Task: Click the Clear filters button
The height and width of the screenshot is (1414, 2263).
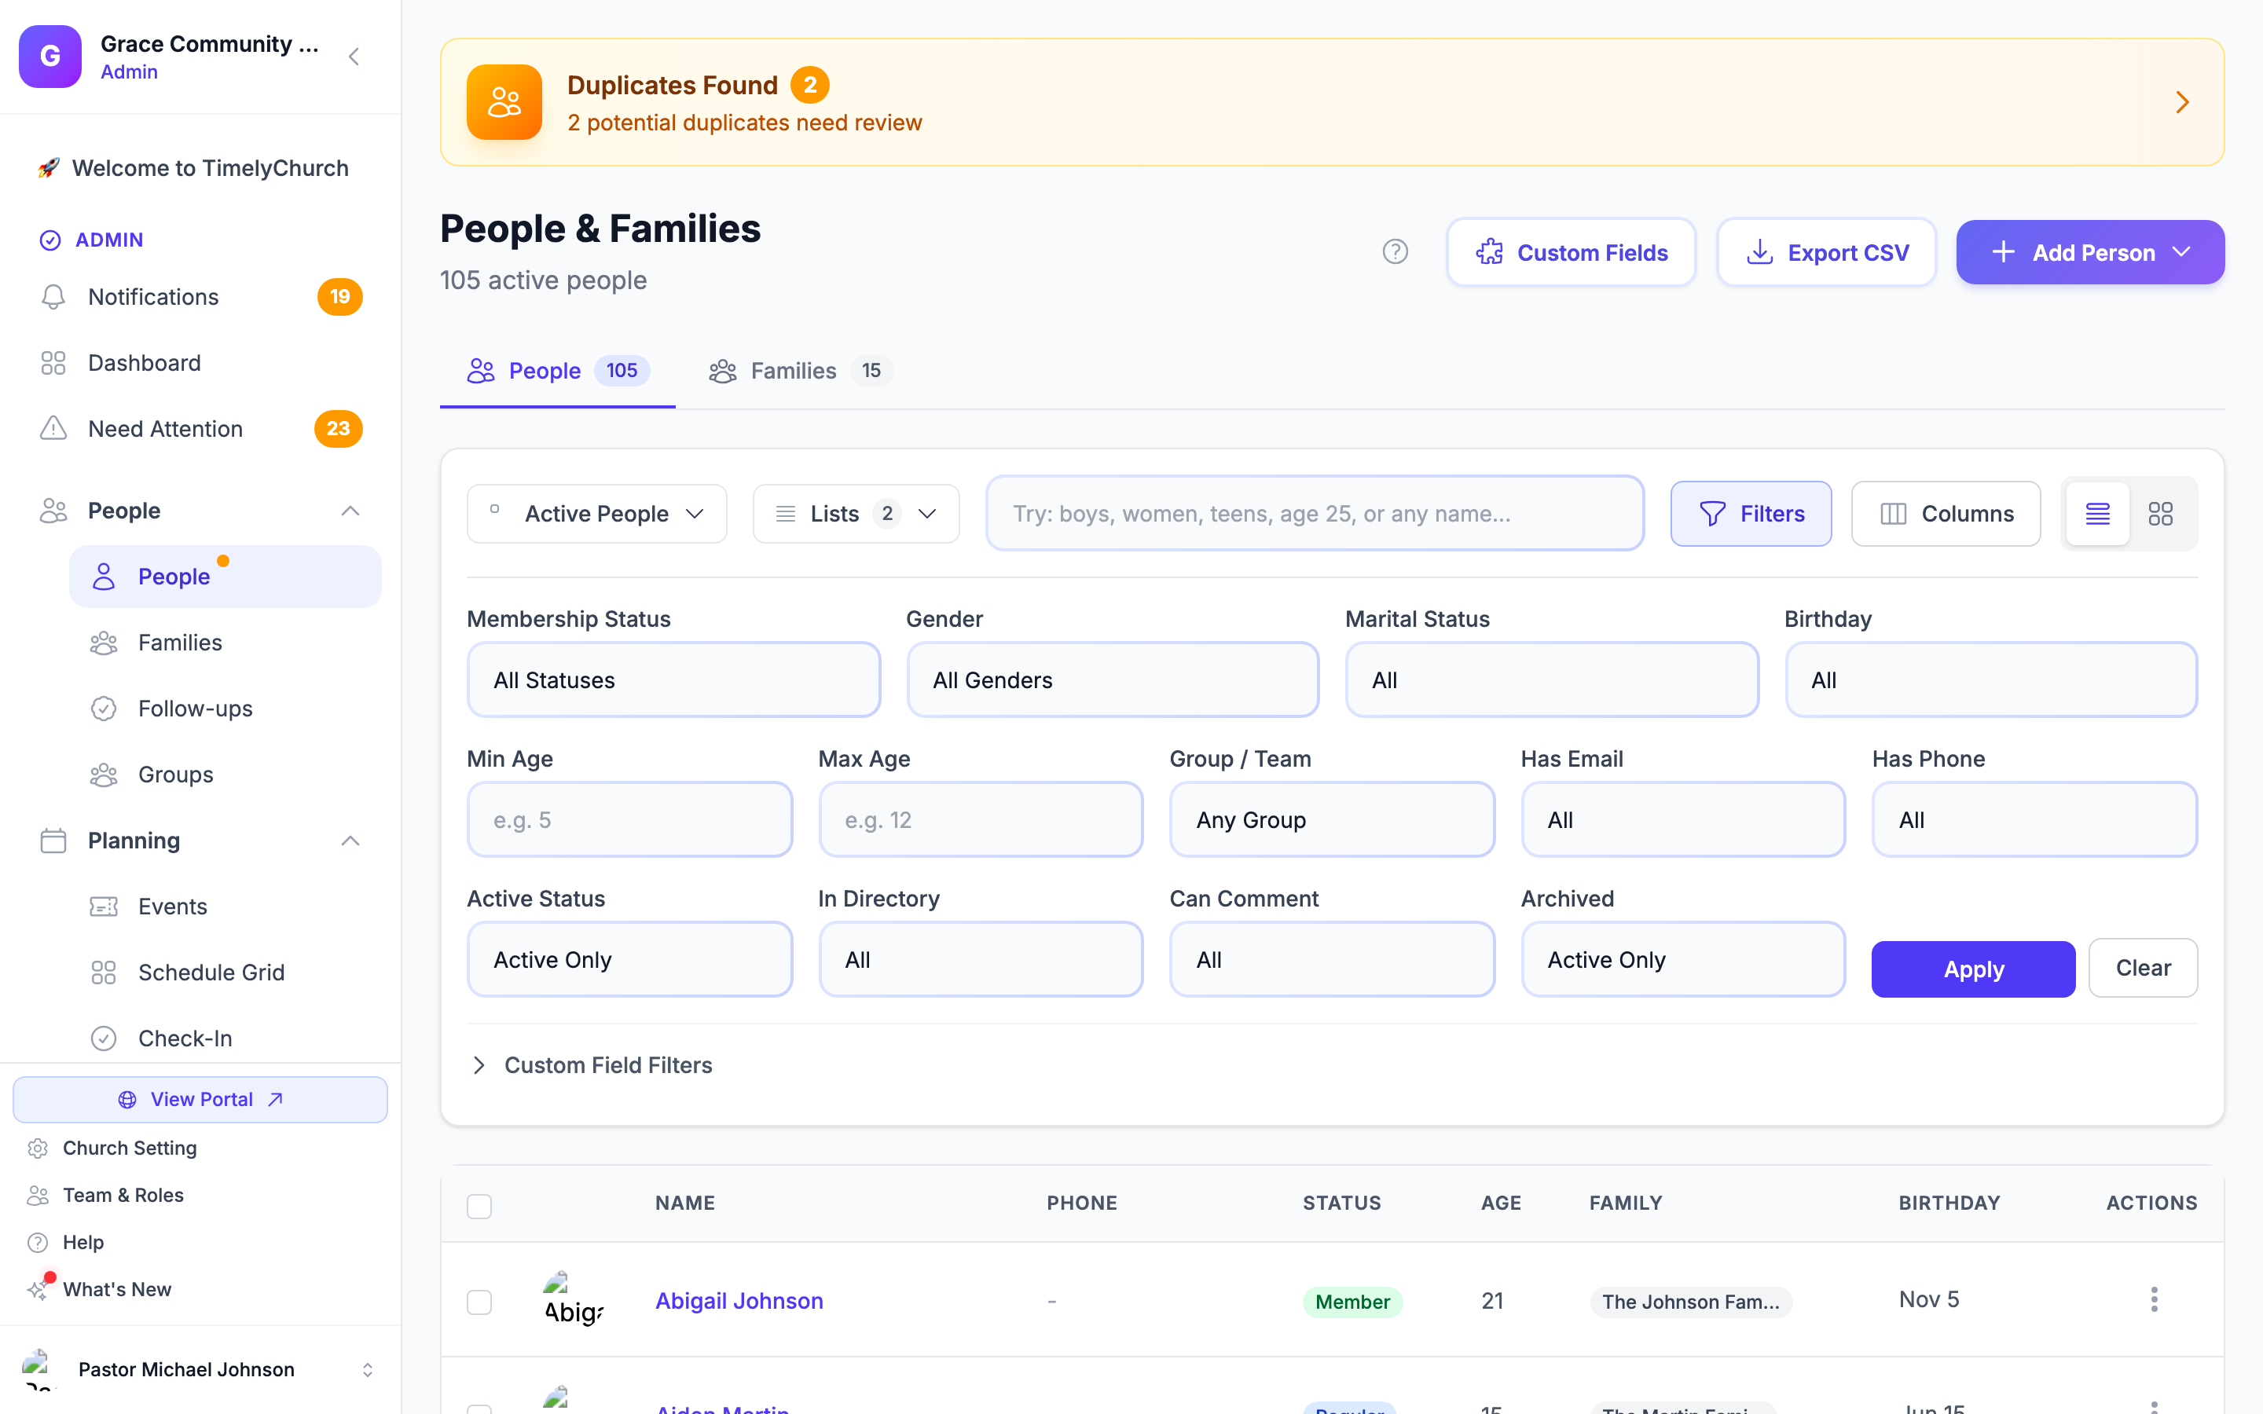Action: (2142, 968)
